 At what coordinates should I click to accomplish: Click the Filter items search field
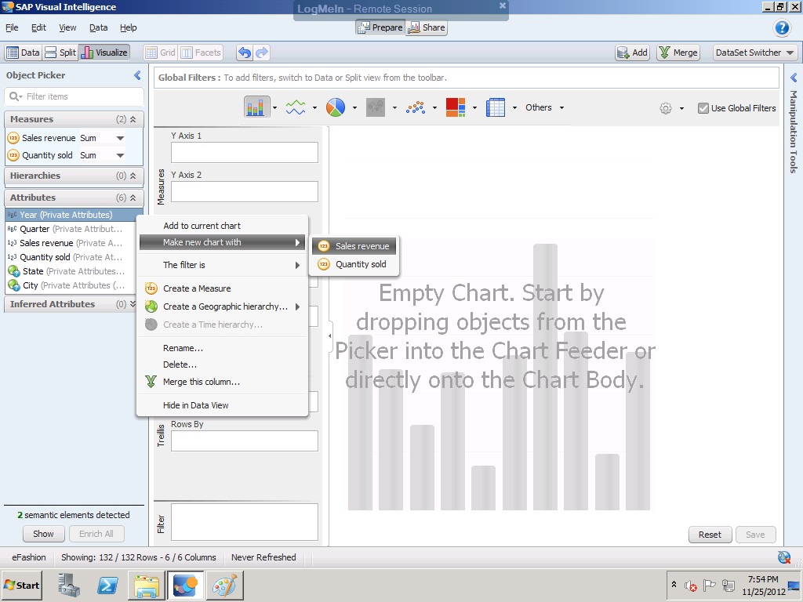[x=74, y=96]
